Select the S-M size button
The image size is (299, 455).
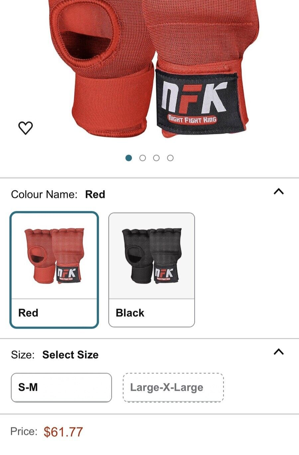coord(61,388)
